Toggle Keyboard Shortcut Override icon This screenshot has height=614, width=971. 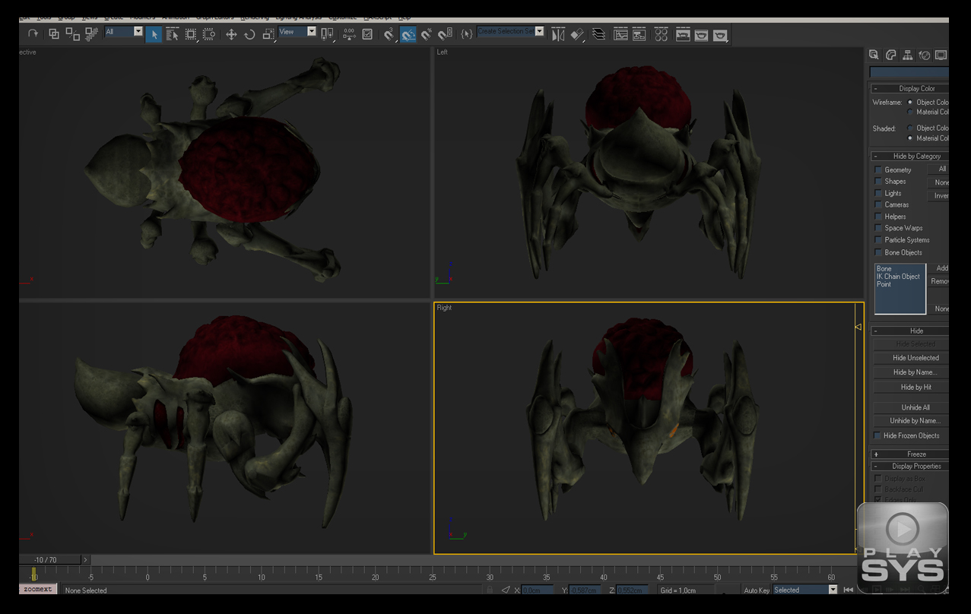pos(367,34)
